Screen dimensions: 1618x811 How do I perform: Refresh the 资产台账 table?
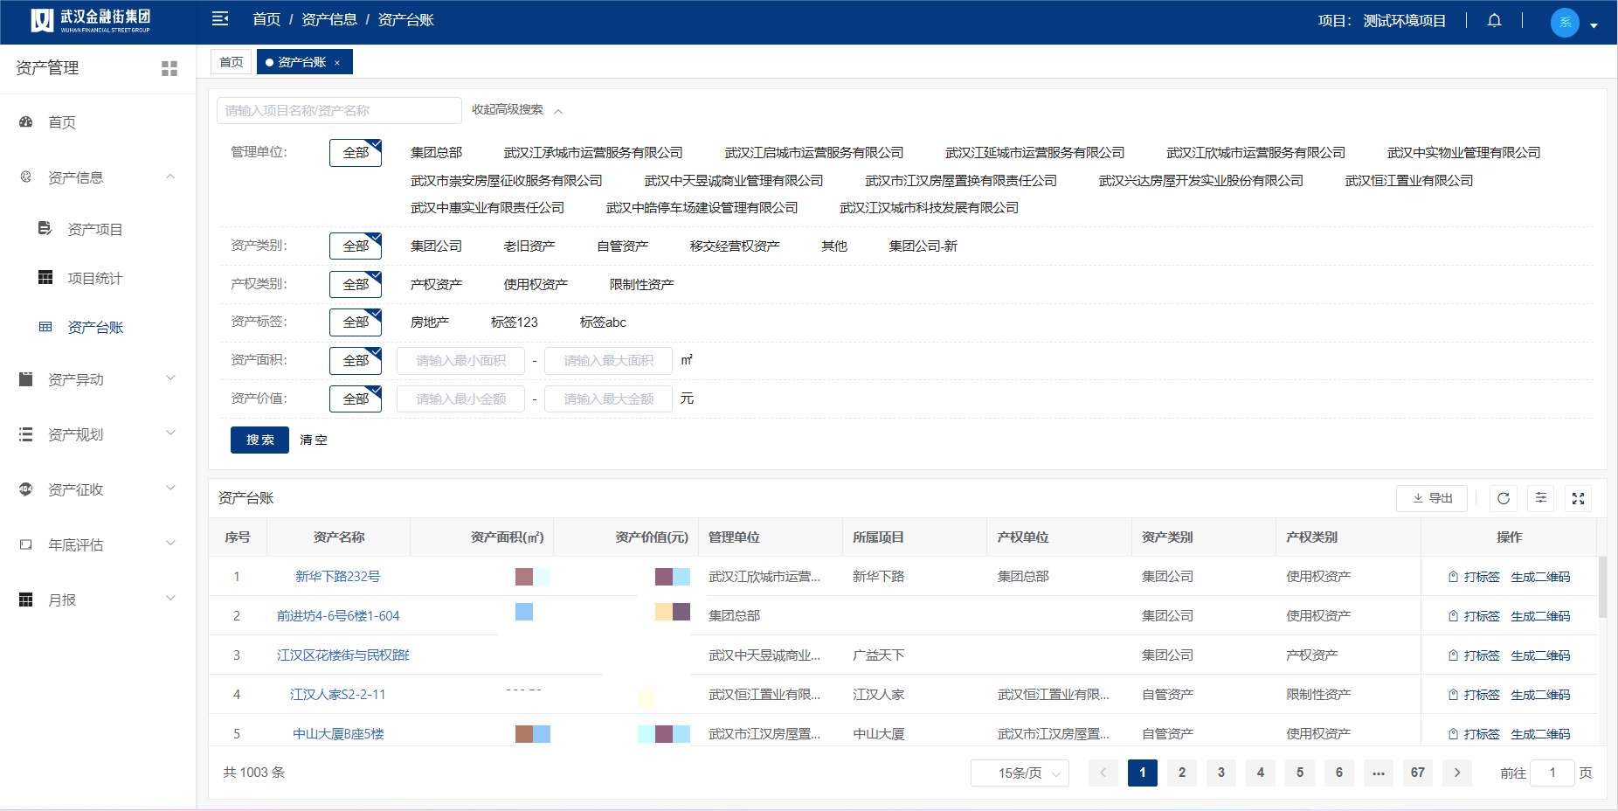click(x=1504, y=498)
